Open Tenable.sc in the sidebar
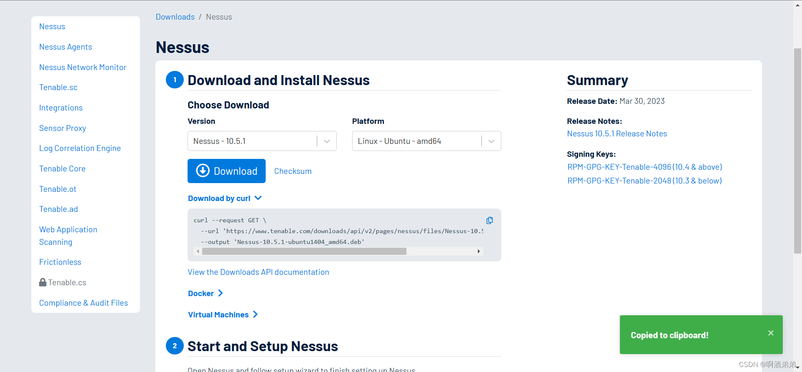Viewport: 802px width, 372px height. pyautogui.click(x=58, y=87)
